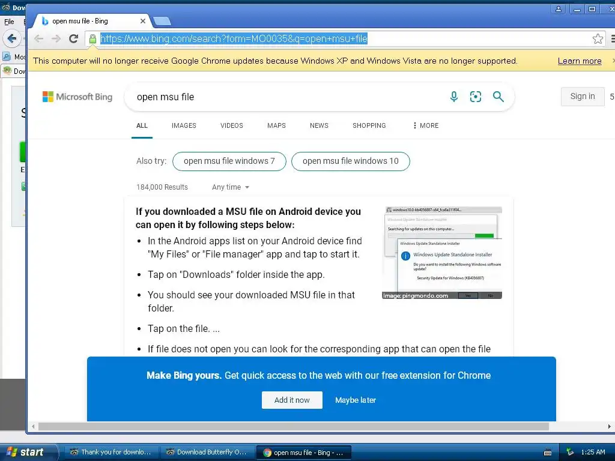This screenshot has width=615, height=461.
Task: Switch to the IMAGES tab
Action: pos(184,125)
